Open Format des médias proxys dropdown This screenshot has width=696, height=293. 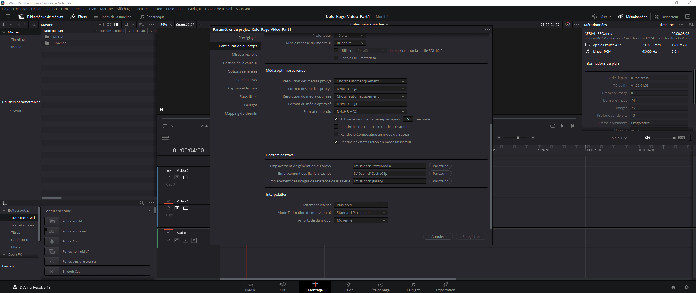point(370,89)
